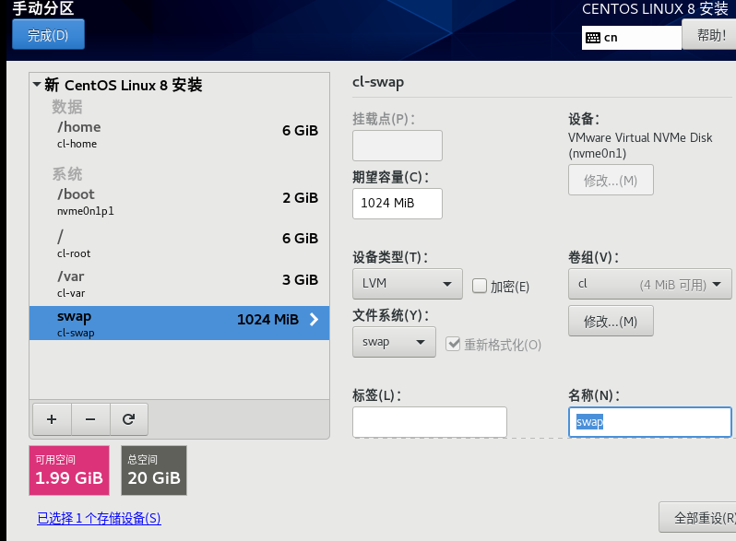Click the keyboard layout icon next to cn

593,38
